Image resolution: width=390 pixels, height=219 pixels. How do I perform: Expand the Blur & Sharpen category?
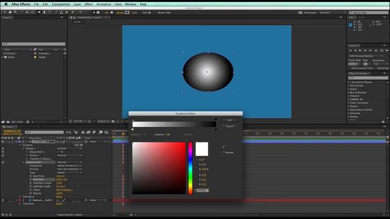(349, 92)
